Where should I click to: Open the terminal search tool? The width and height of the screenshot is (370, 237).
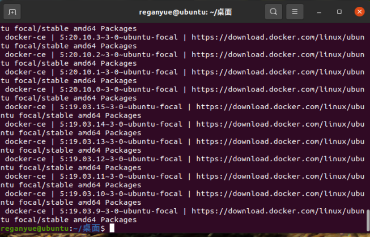pyautogui.click(x=274, y=11)
